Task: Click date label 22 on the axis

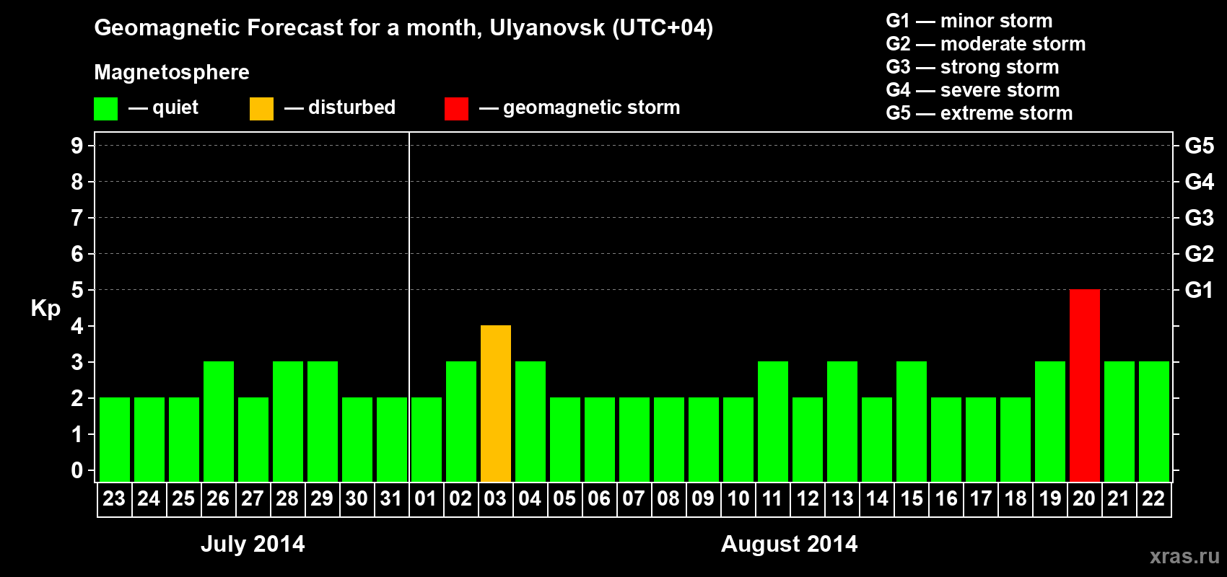Action: 1153,498
